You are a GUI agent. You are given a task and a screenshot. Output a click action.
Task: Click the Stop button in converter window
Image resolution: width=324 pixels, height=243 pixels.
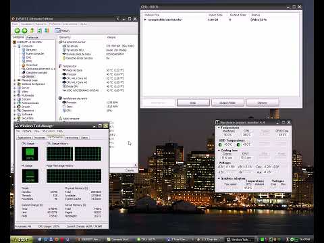193,103
